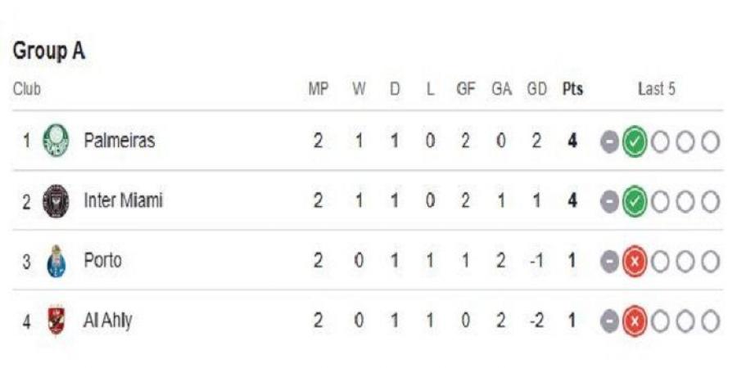Open the Al Ahly team name link
737x368 pixels.
107,321
